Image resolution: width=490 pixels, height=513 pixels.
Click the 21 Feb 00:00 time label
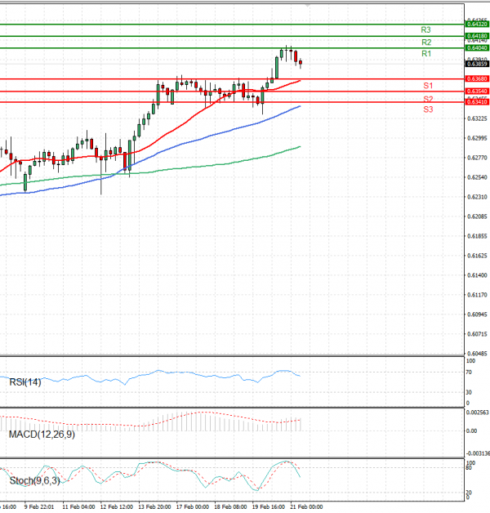(x=306, y=506)
